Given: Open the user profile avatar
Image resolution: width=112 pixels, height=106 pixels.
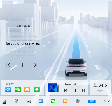Looking at the screenshot, I should (x=78, y=101).
